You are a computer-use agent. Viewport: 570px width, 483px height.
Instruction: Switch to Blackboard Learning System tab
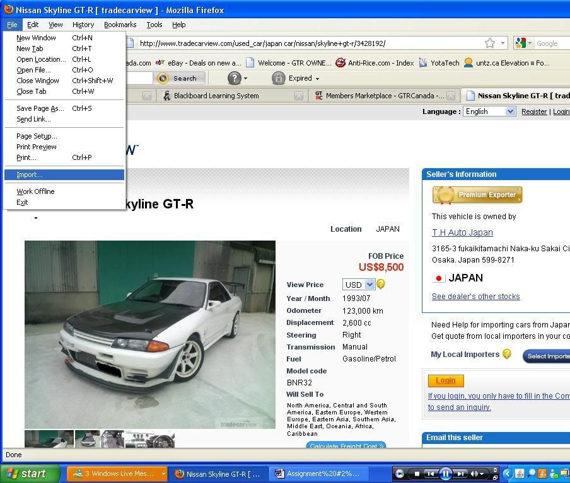(x=231, y=96)
